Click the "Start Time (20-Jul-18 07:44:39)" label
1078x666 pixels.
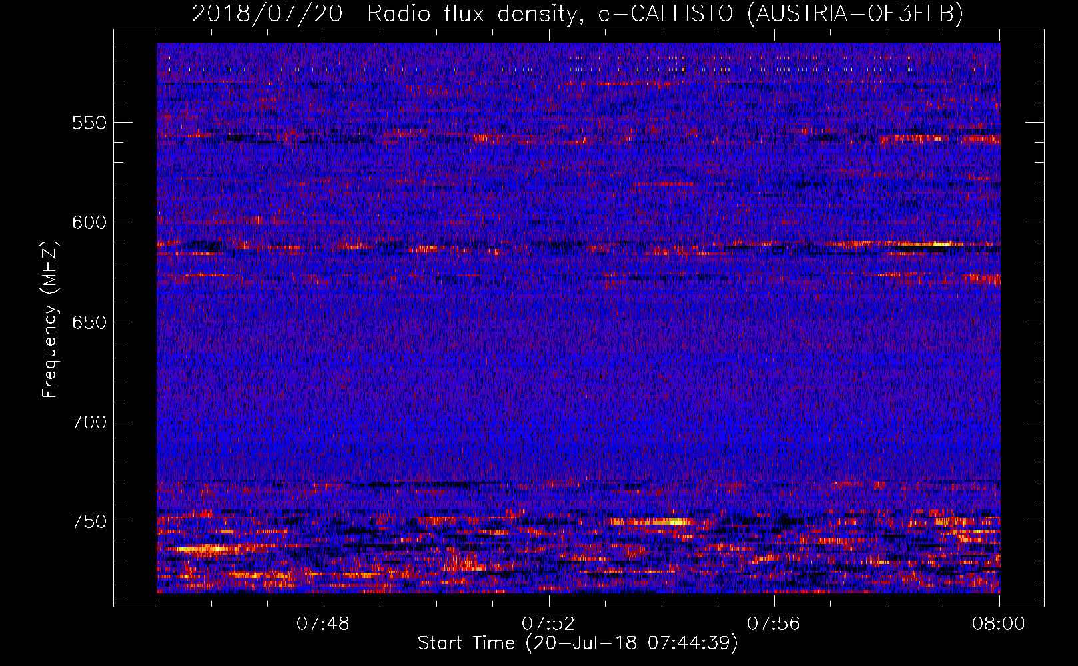(578, 643)
